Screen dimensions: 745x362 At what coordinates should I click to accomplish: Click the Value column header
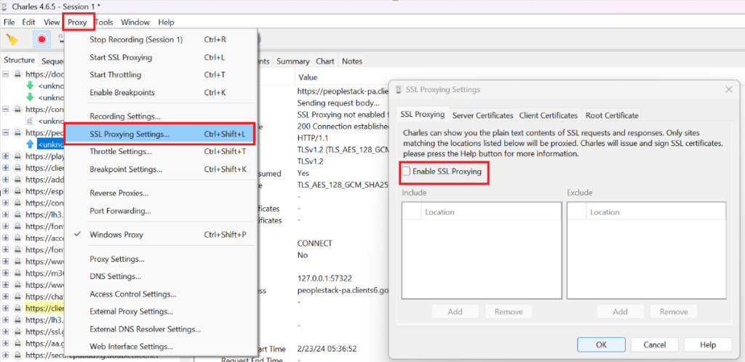click(308, 77)
